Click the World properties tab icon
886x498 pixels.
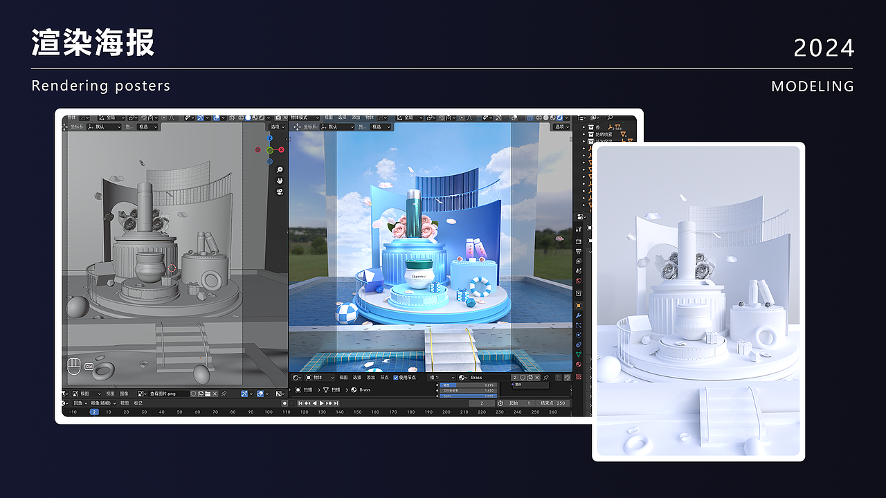coord(579,280)
